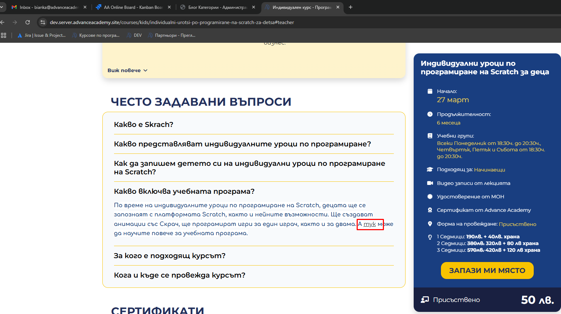
Task: Click the calendar icon next to Начало
Action: coord(430,91)
